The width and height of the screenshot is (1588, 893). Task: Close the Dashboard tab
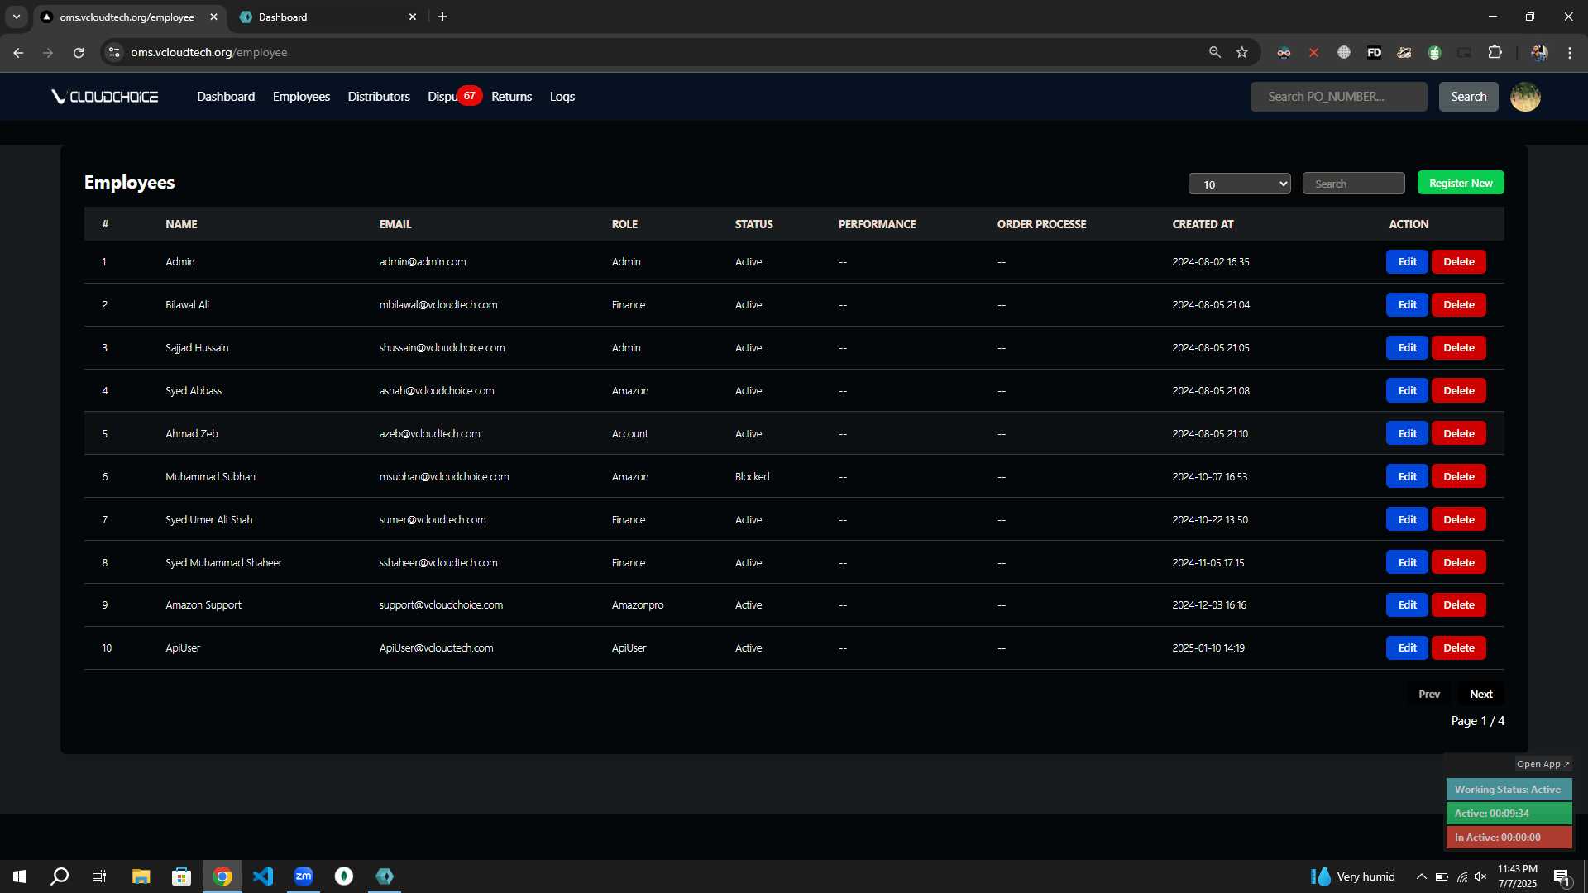pyautogui.click(x=413, y=17)
